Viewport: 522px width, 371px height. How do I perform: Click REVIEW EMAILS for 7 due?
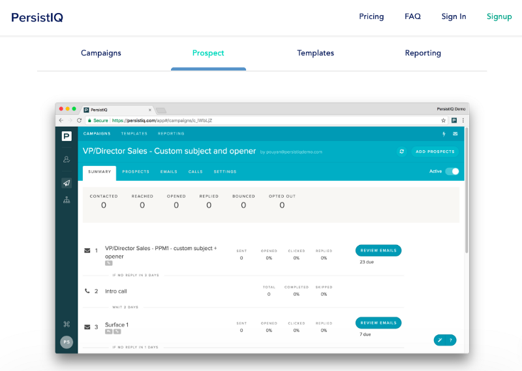(x=378, y=323)
